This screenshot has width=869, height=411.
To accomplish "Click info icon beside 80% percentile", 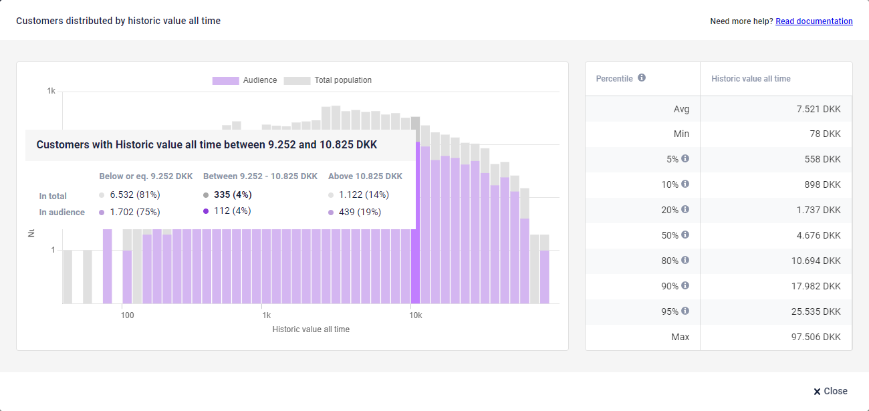I will click(x=685, y=261).
